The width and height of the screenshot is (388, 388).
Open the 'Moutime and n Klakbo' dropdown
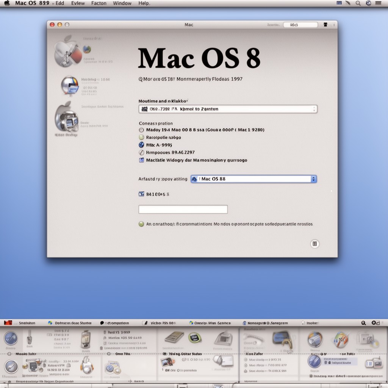pos(228,109)
